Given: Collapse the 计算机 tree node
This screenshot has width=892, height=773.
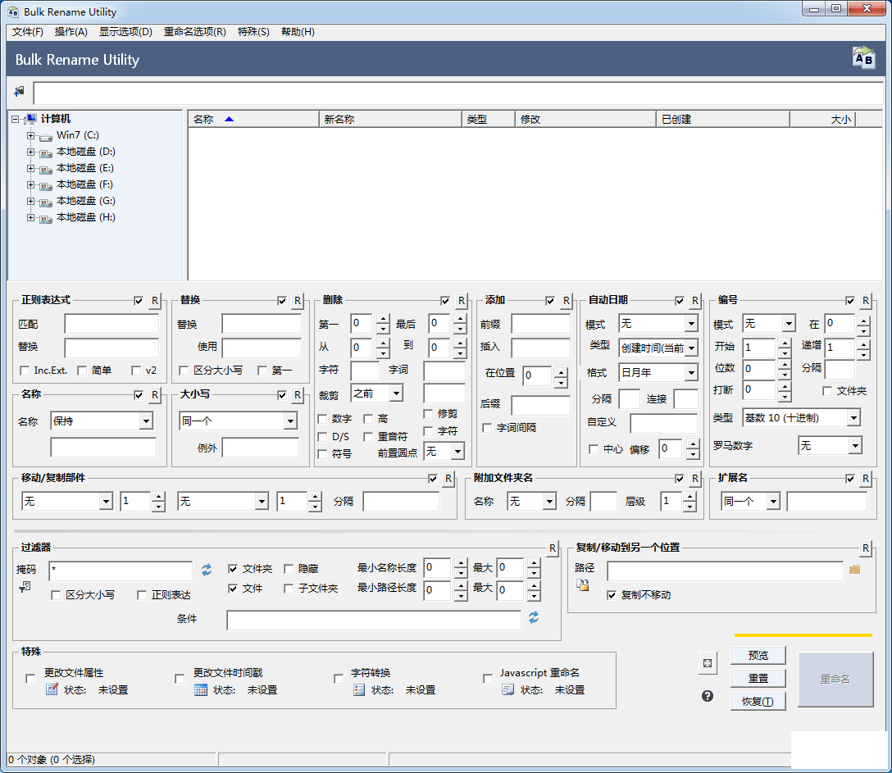Looking at the screenshot, I should pyautogui.click(x=15, y=119).
